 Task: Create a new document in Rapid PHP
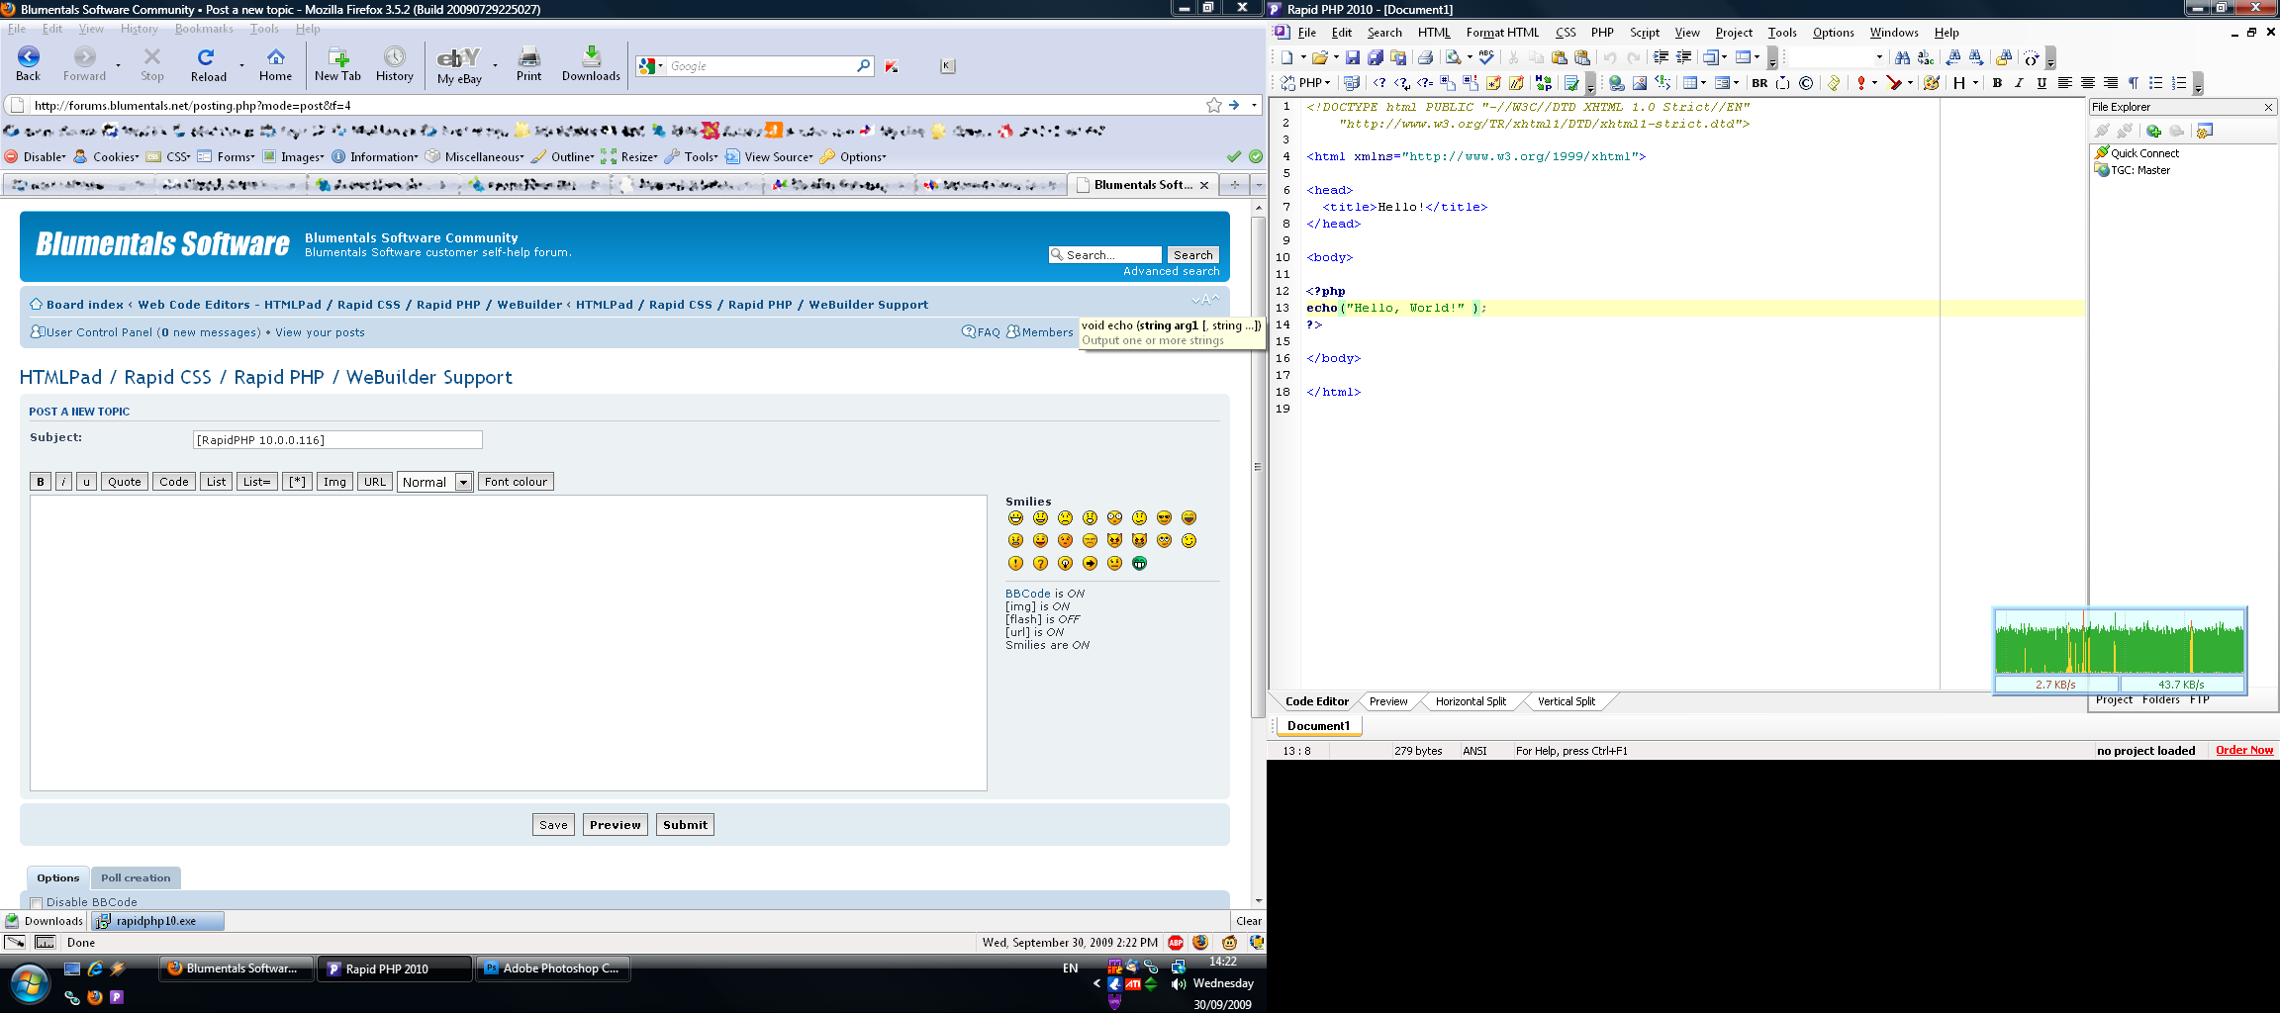click(1286, 57)
